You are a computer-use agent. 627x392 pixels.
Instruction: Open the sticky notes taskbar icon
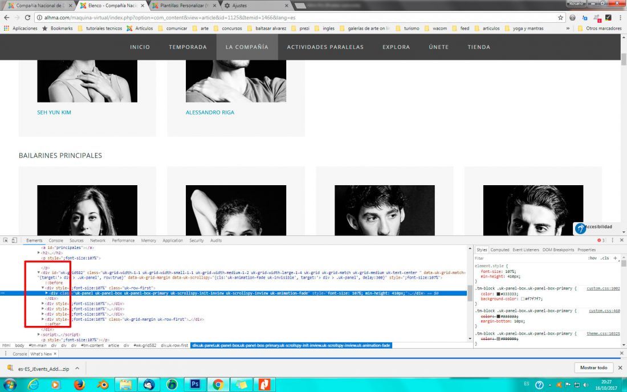241,385
